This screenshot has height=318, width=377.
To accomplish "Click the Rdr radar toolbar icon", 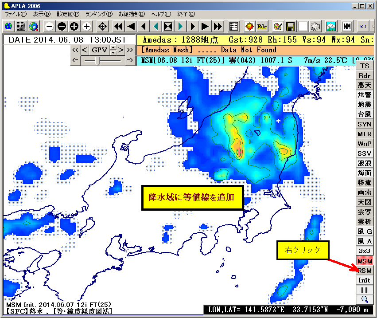I will tap(262, 26).
